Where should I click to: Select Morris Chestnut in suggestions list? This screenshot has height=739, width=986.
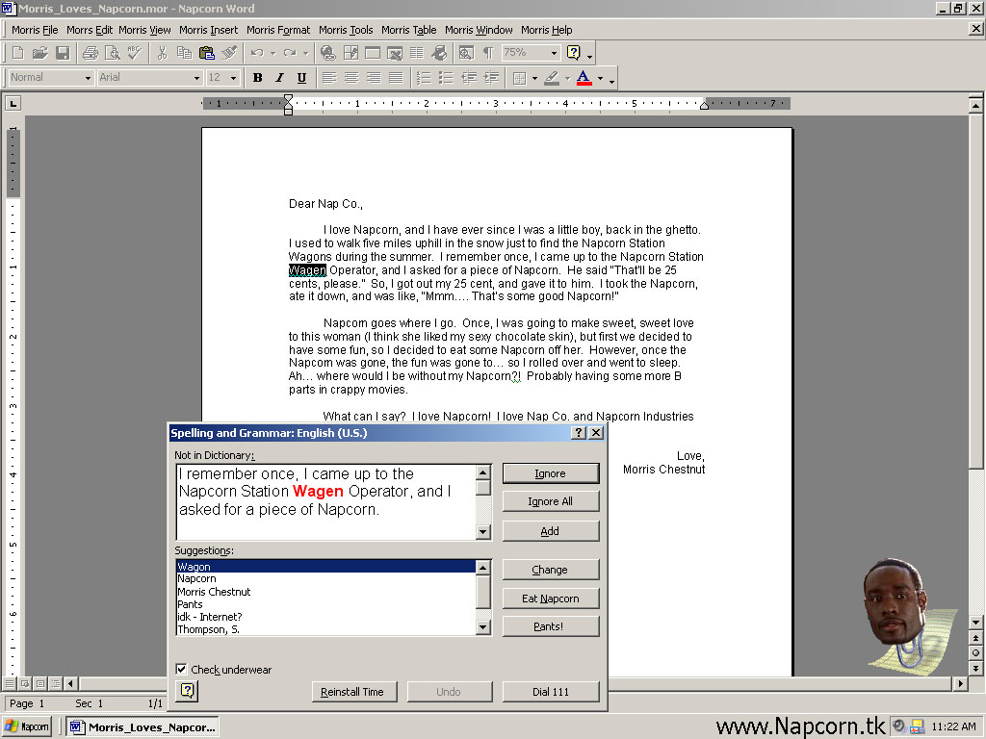point(214,592)
